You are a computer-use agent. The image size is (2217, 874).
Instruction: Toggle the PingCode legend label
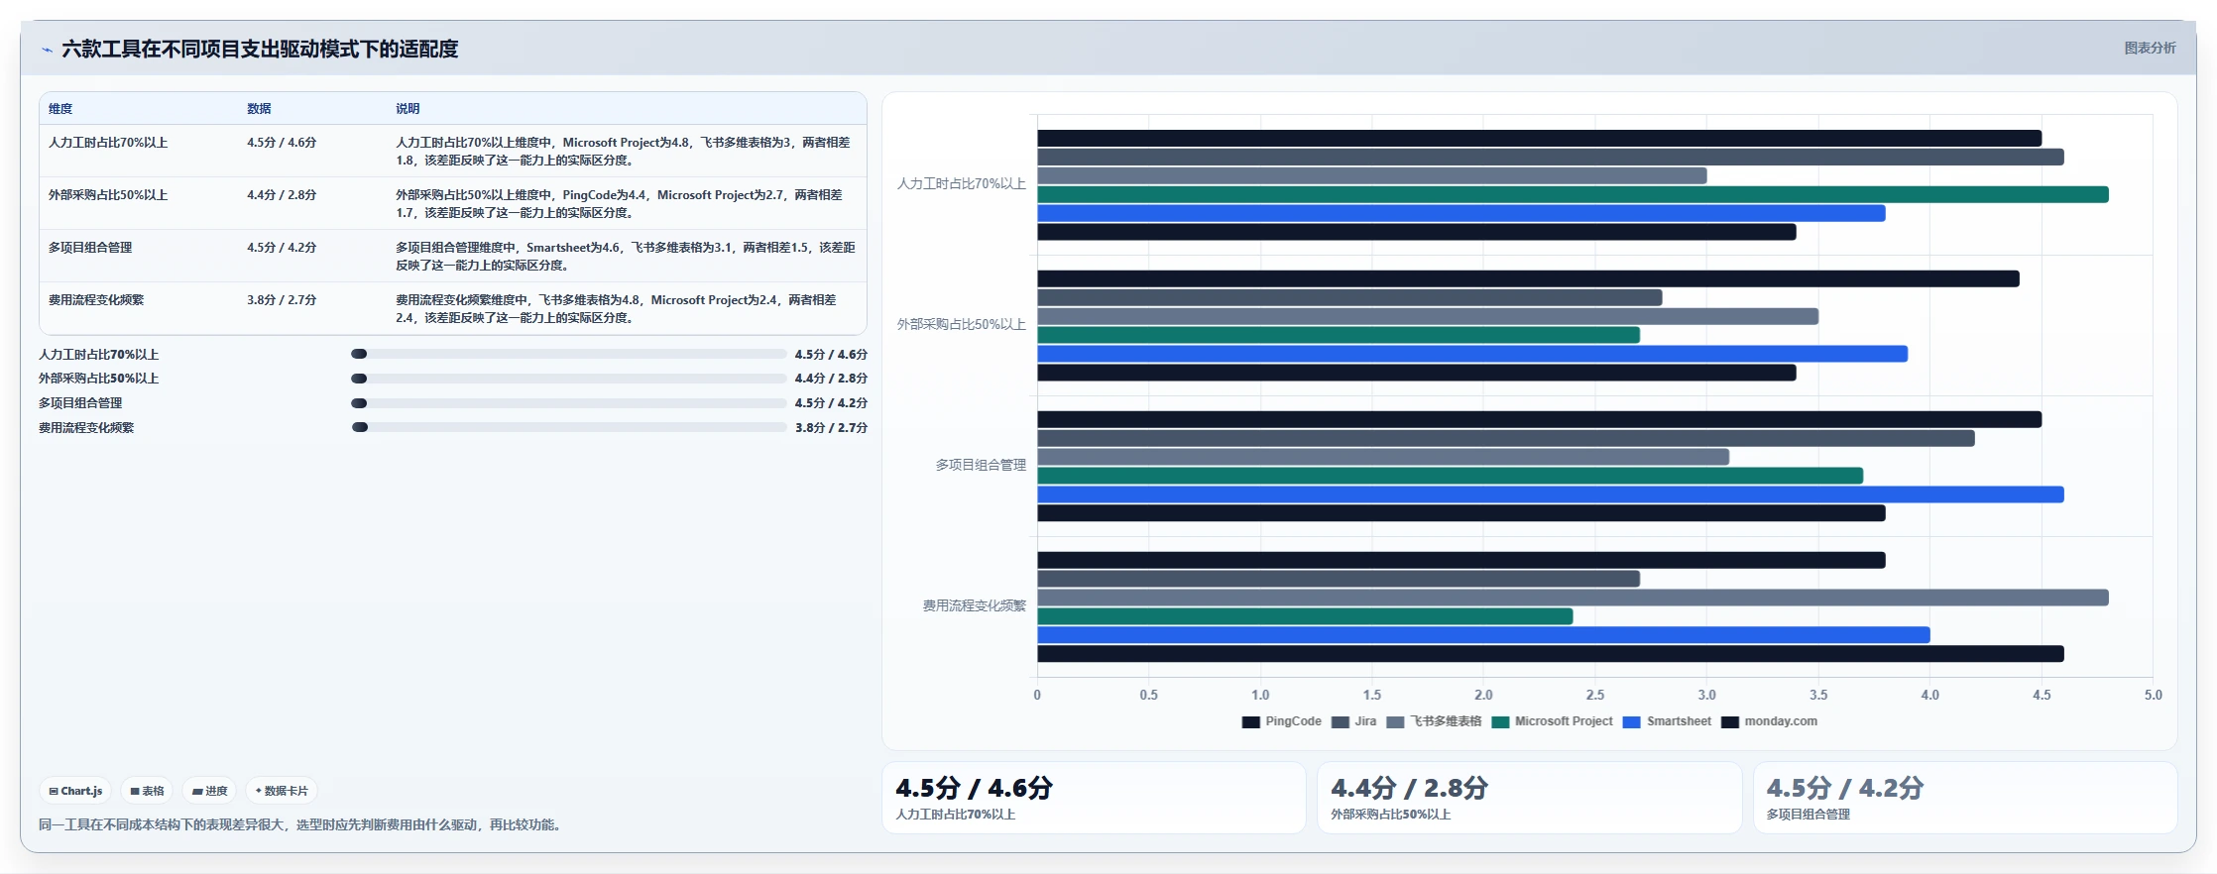point(1293,721)
